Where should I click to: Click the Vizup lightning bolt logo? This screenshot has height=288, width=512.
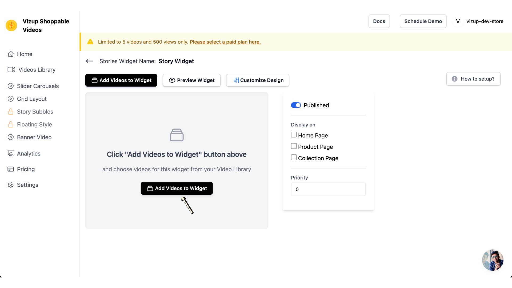(11, 26)
